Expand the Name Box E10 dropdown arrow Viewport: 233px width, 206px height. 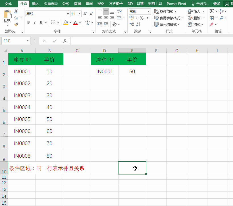coord(28,41)
